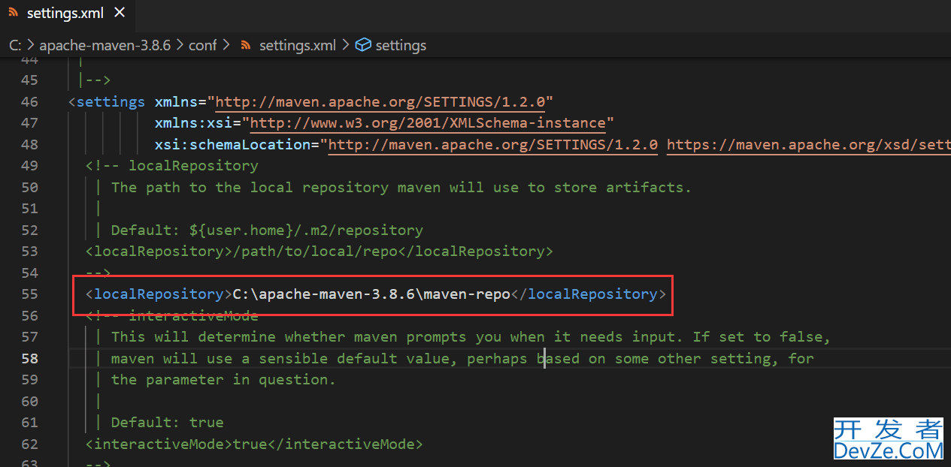Viewport: 951px width, 467px height.
Task: Expand chevron after apache-maven-3.8.6 breadcrumb
Action: click(180, 45)
